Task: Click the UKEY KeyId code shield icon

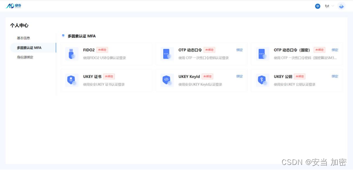Action: tap(166, 80)
